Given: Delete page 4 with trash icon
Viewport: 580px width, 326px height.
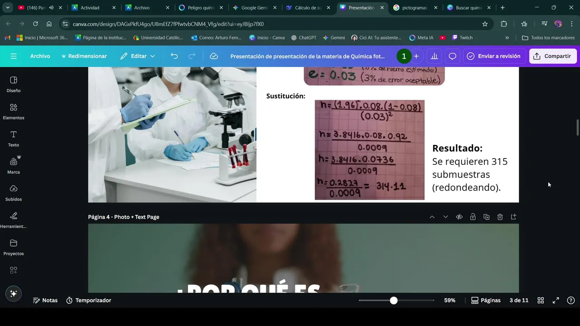Looking at the screenshot, I should (x=500, y=217).
